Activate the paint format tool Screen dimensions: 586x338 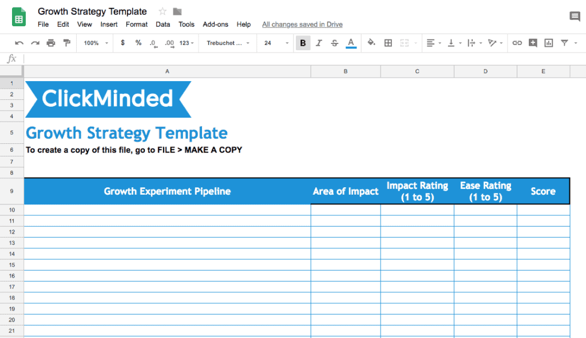(x=67, y=43)
